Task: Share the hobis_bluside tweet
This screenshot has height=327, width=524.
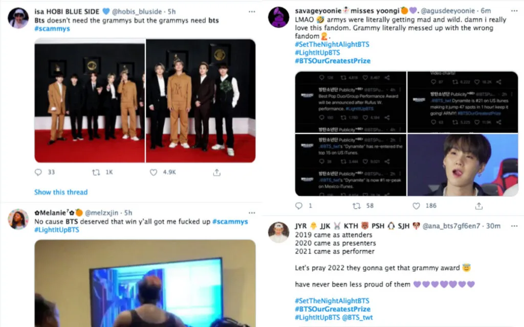Action: (216, 172)
